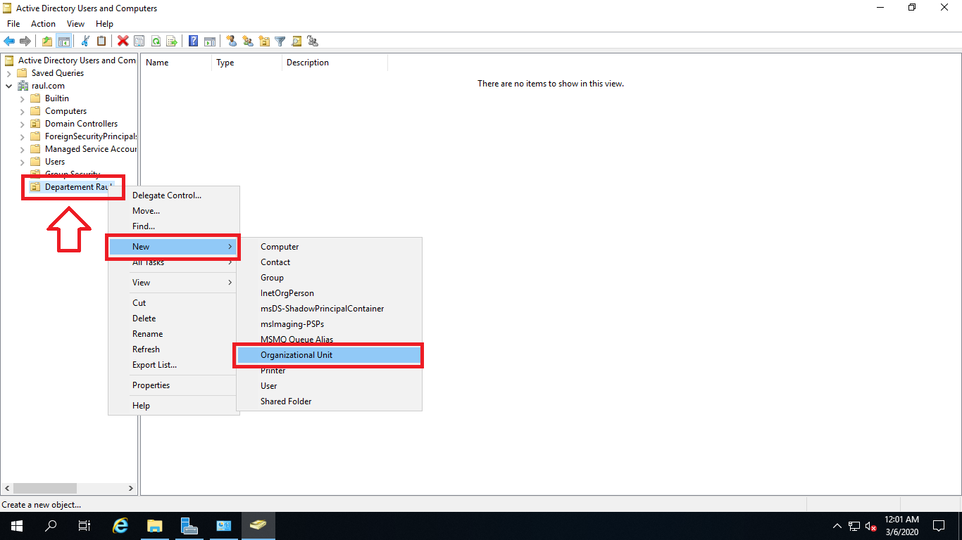Image resolution: width=962 pixels, height=540 pixels.
Task: Open the View menu
Action: pos(75,23)
